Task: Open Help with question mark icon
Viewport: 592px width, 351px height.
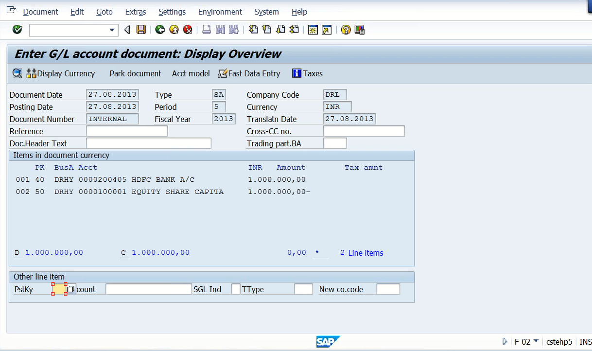Action: (346, 30)
